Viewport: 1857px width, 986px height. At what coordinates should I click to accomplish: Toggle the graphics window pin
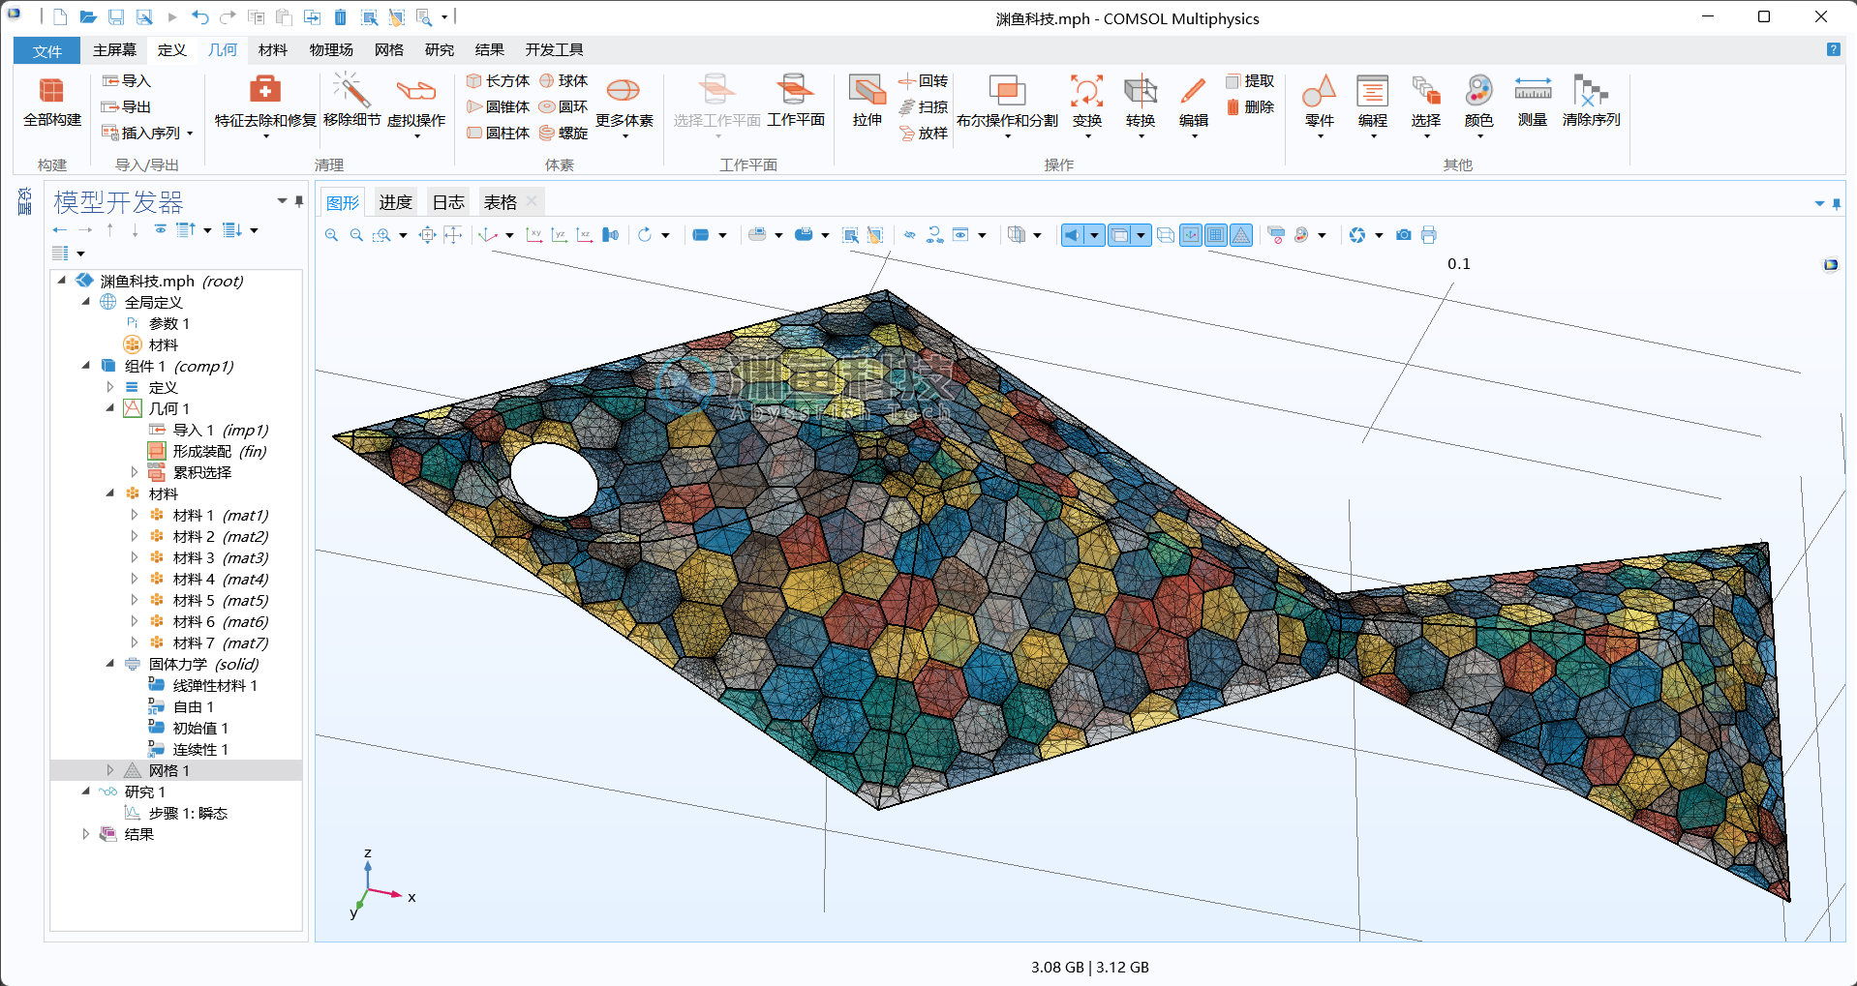point(1837,204)
